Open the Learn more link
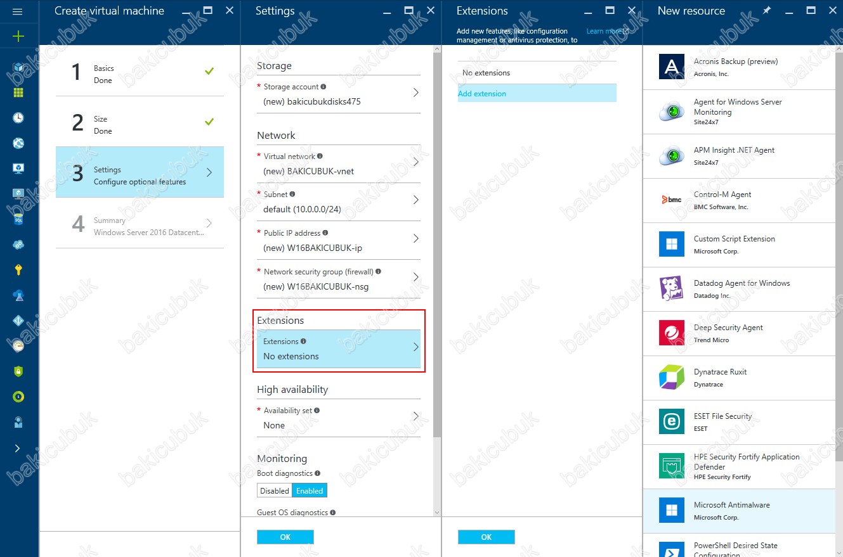The image size is (843, 557). coord(608,31)
